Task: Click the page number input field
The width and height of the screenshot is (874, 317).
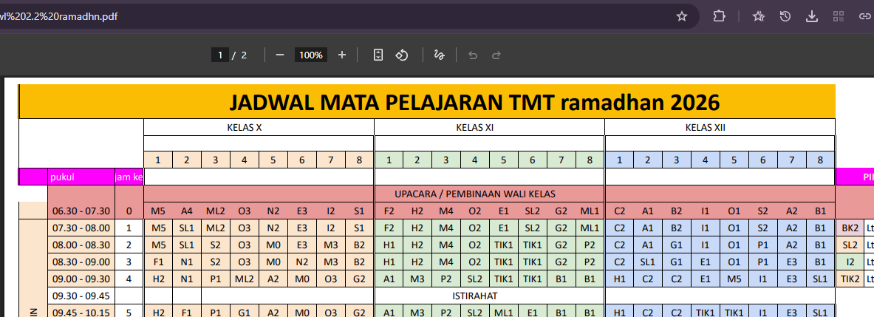Action: (219, 55)
